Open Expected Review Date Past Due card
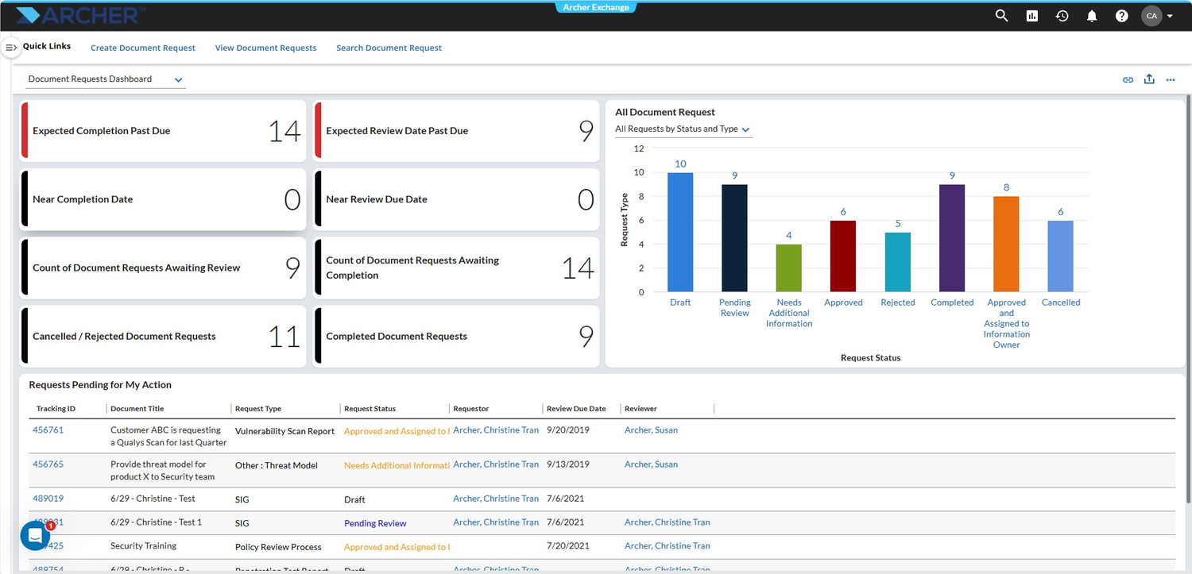 click(457, 131)
